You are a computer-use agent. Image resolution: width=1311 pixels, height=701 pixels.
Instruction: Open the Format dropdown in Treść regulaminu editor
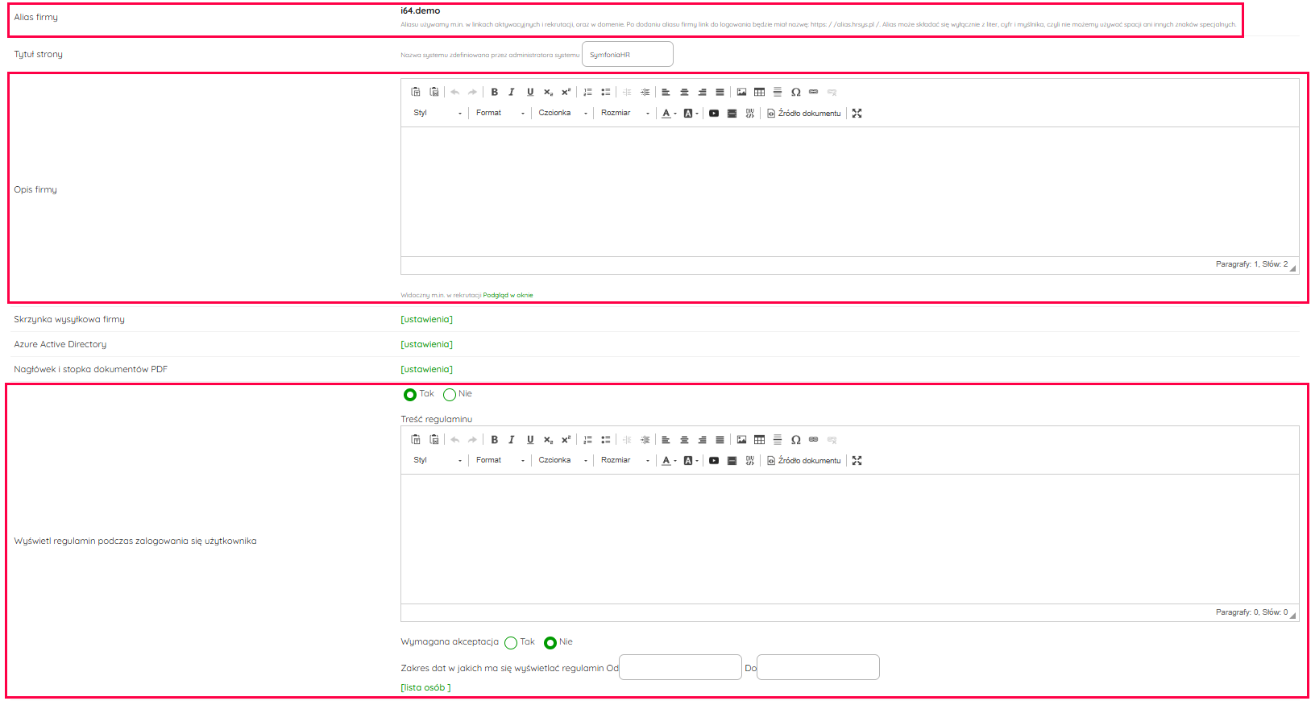(x=500, y=461)
